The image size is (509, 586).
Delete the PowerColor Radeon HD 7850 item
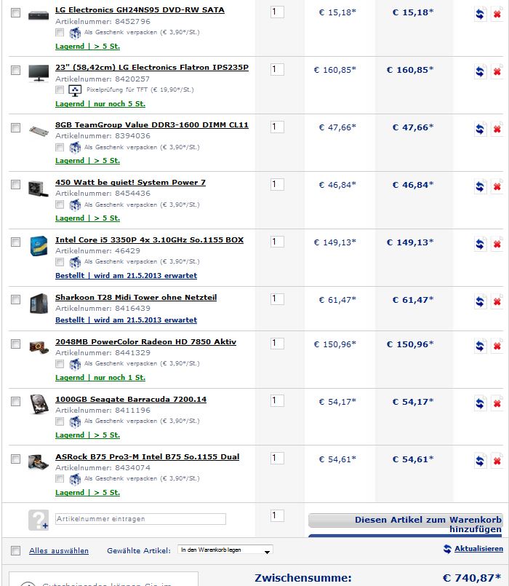497,346
